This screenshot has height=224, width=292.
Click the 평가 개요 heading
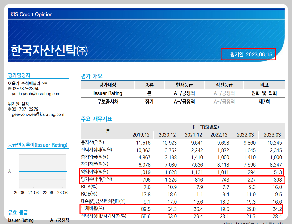[92, 76]
